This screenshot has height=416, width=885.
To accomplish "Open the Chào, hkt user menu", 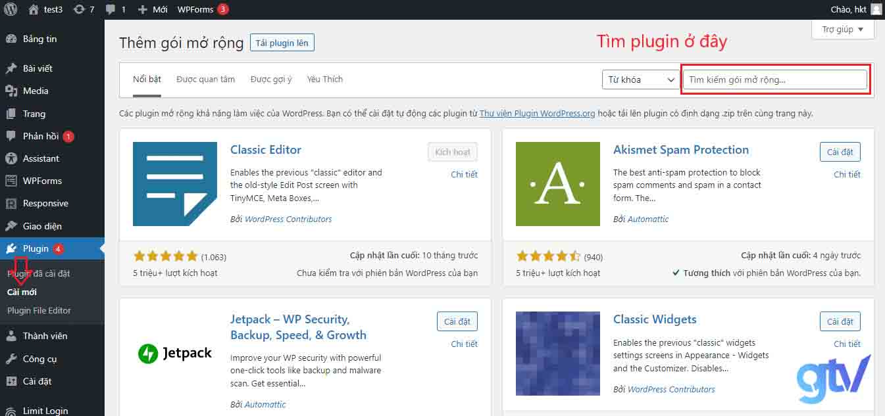I will tap(849, 9).
